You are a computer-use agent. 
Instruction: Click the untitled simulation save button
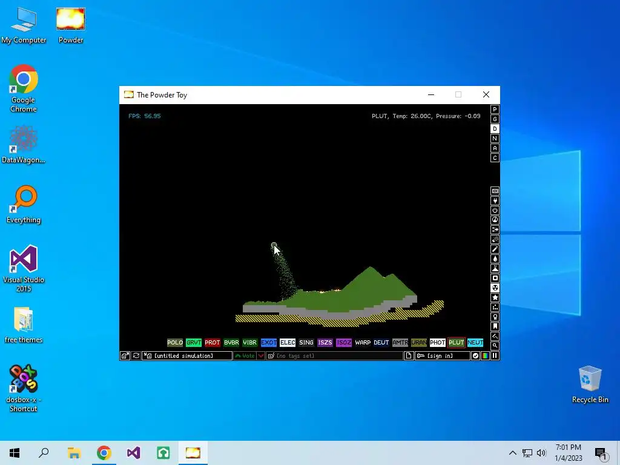pyautogui.click(x=188, y=356)
